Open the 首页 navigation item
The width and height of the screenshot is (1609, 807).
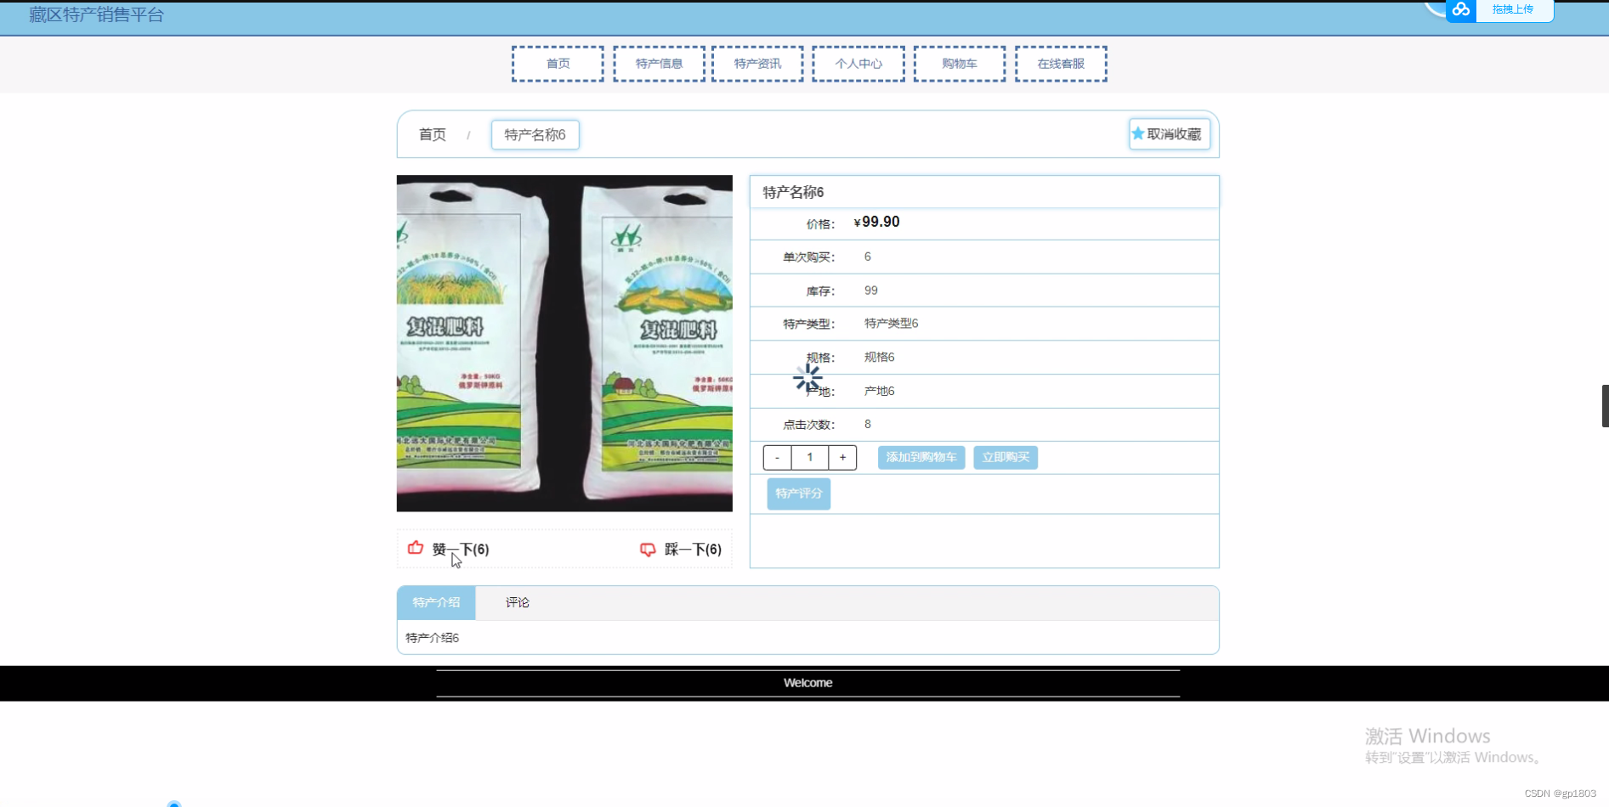click(558, 63)
